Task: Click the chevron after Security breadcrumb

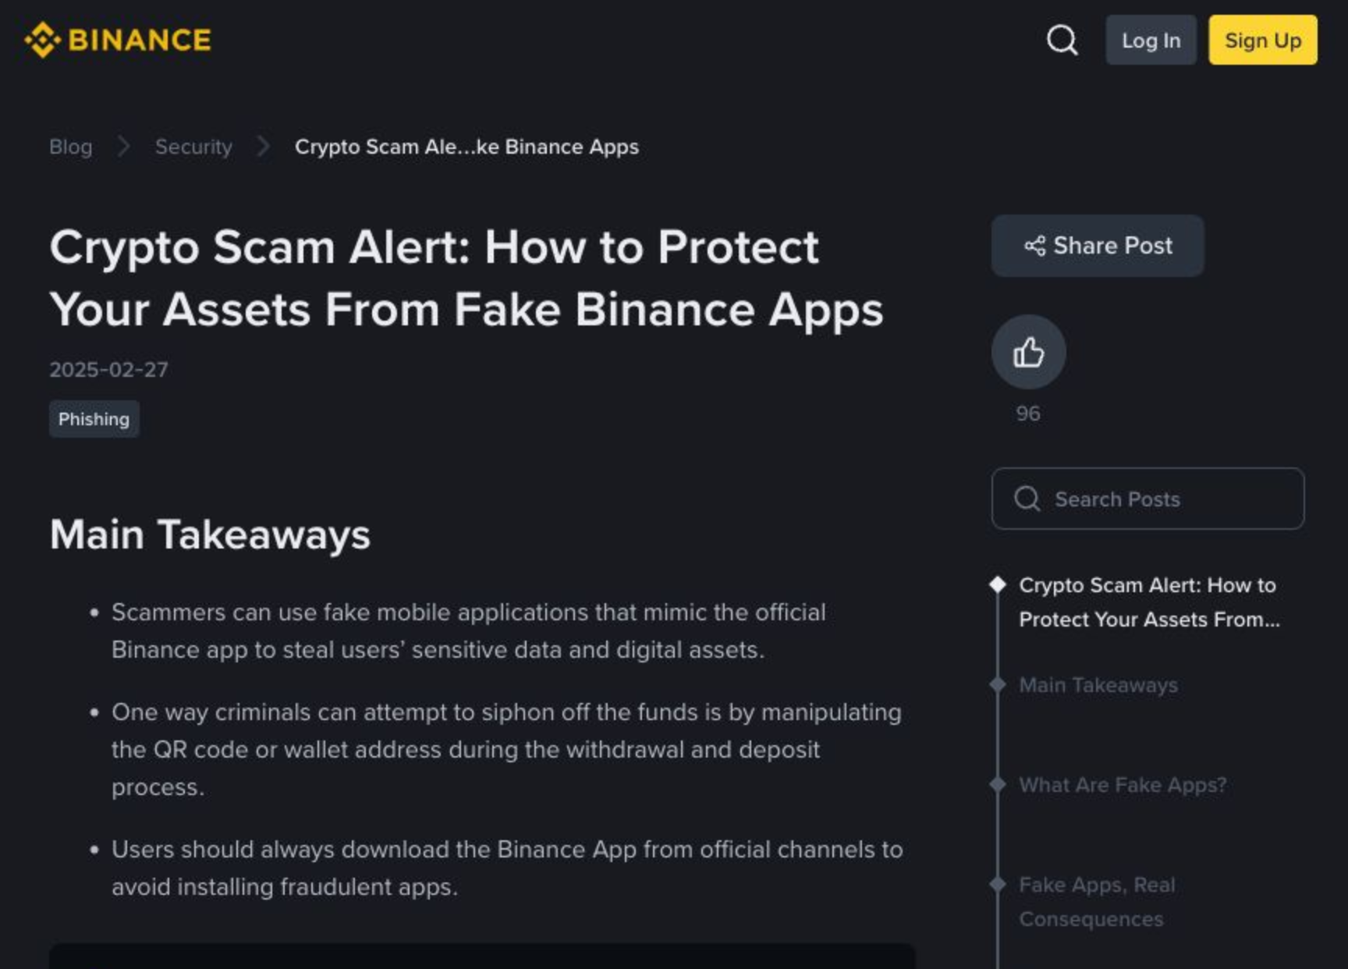Action: 264,146
